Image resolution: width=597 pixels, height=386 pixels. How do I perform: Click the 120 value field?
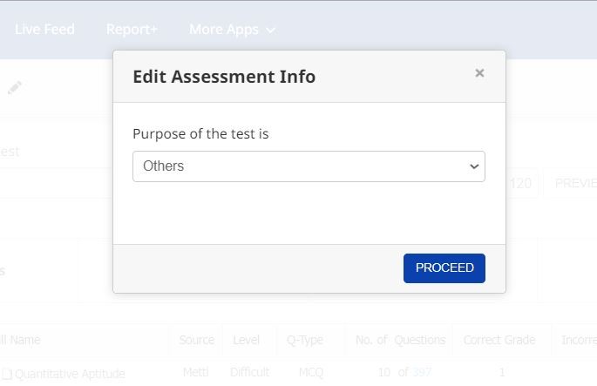[520, 183]
